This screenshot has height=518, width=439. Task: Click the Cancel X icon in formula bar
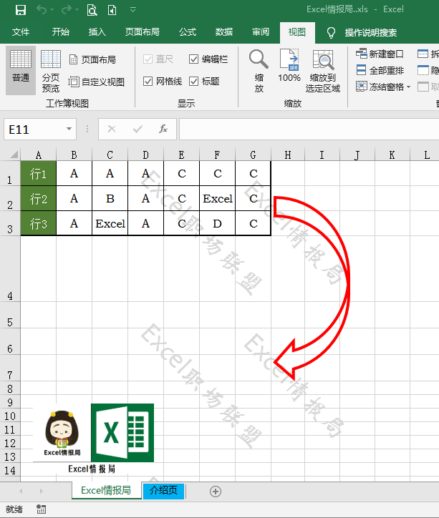(x=112, y=129)
